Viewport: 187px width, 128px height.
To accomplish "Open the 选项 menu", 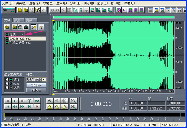I will click(102, 3).
